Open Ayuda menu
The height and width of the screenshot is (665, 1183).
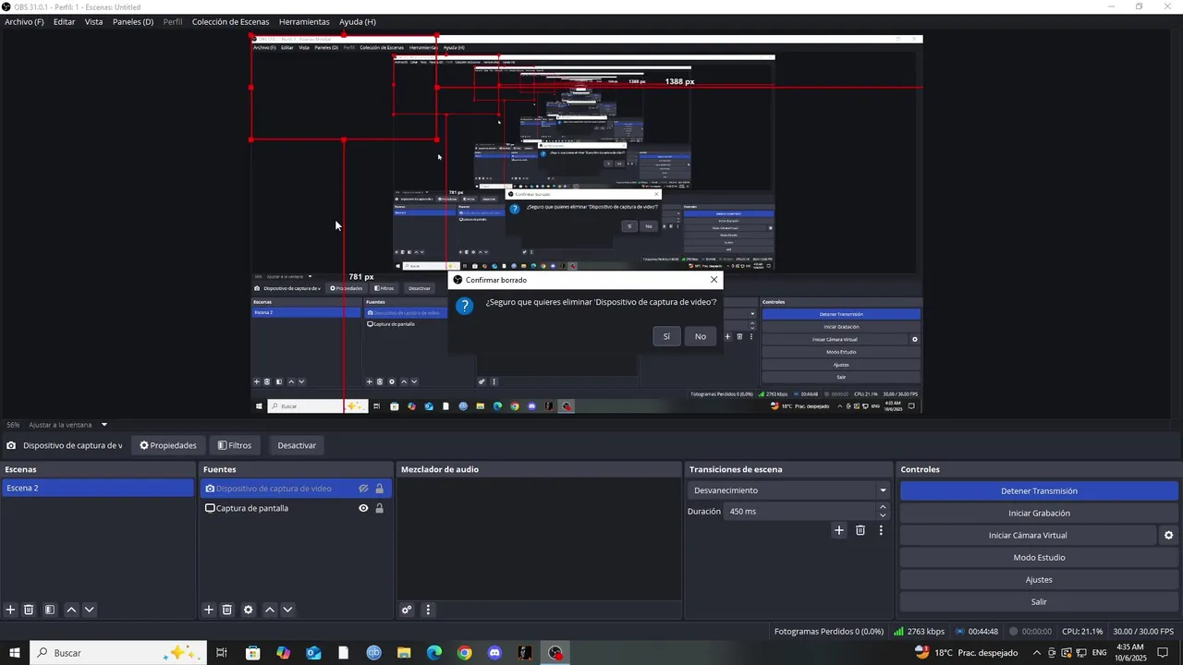[358, 21]
